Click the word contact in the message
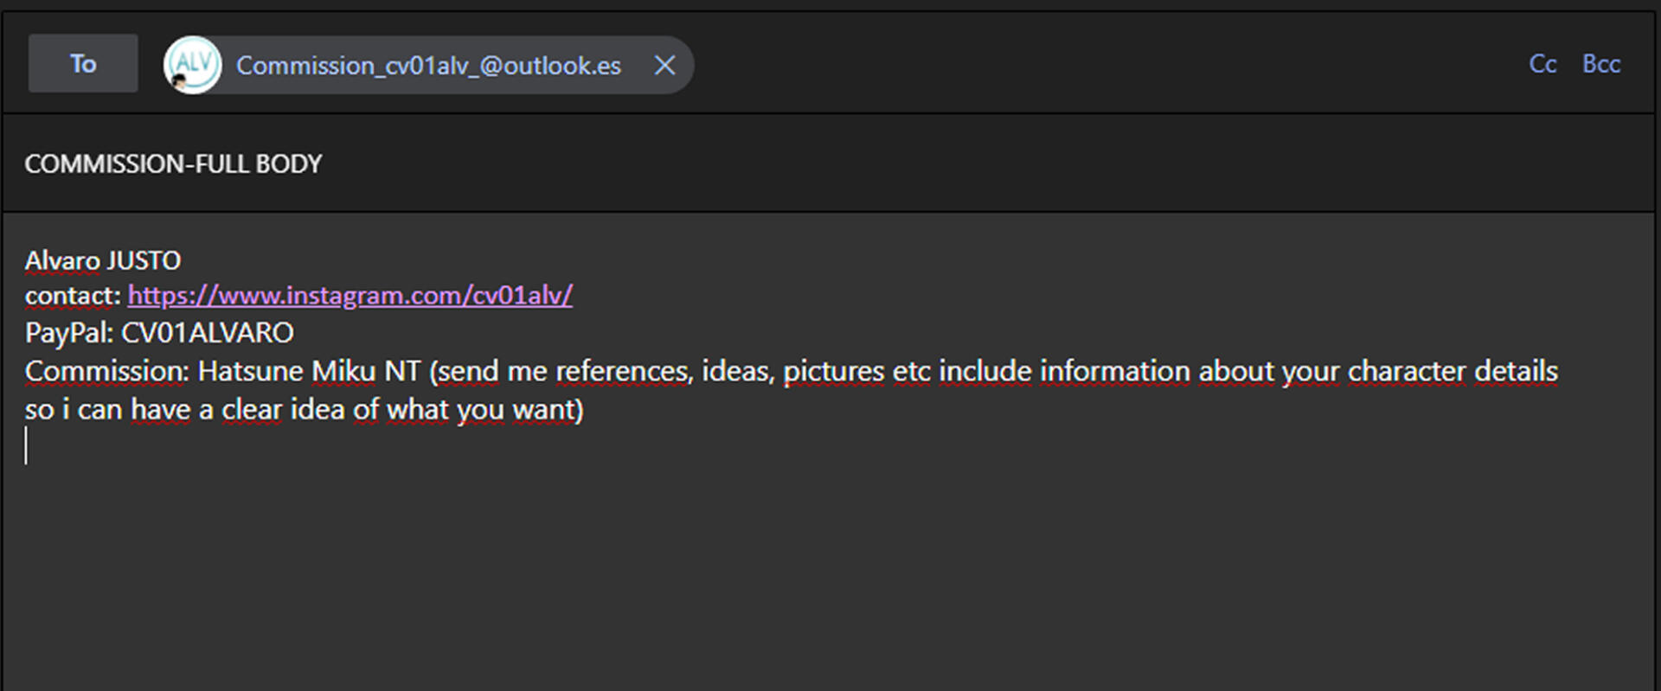Screen dimensions: 1661x691 pos(70,296)
